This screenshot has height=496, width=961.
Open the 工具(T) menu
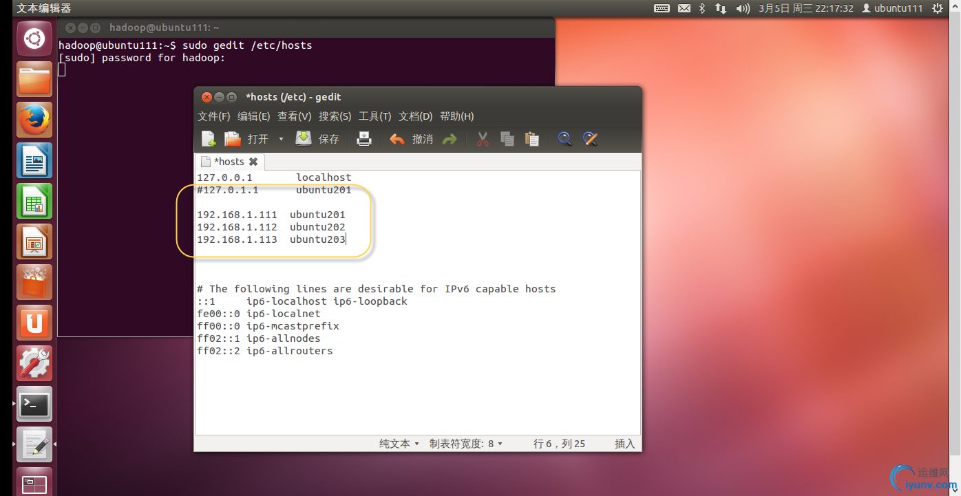(x=374, y=116)
